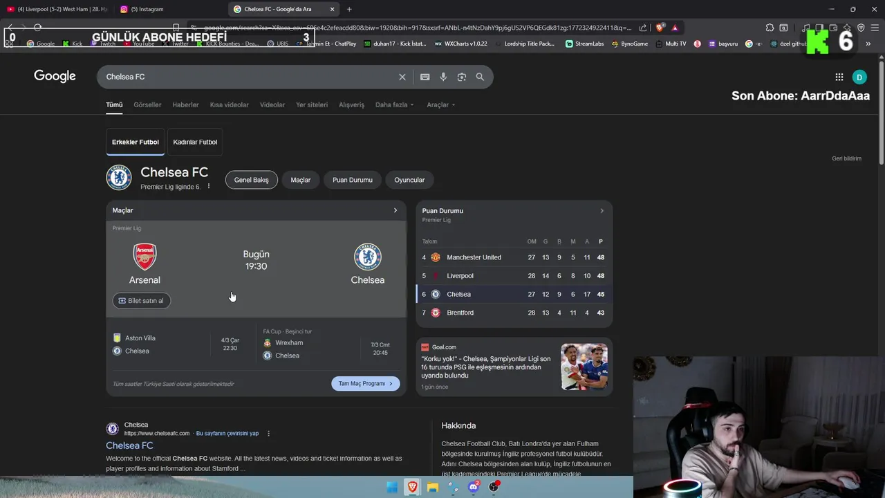Expand the Puan Durumu card chevron
Image resolution: width=885 pixels, height=498 pixels.
tap(602, 211)
